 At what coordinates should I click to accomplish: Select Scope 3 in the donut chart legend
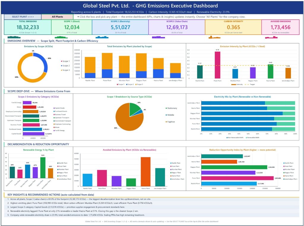[65, 70]
